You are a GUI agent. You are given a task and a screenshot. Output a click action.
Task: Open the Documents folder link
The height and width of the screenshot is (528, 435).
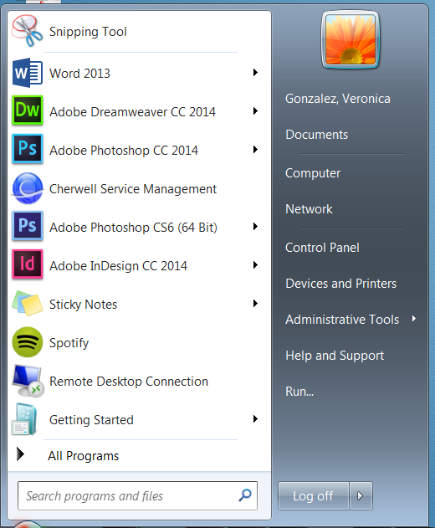pyautogui.click(x=316, y=135)
